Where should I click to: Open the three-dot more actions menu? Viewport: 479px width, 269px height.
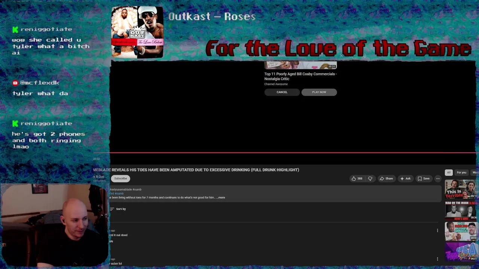[438, 179]
